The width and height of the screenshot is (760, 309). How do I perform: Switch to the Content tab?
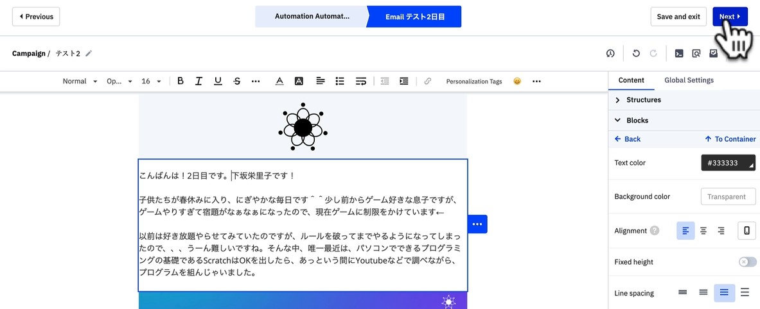pyautogui.click(x=631, y=80)
